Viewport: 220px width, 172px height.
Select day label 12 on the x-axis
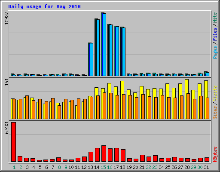coord(84,167)
